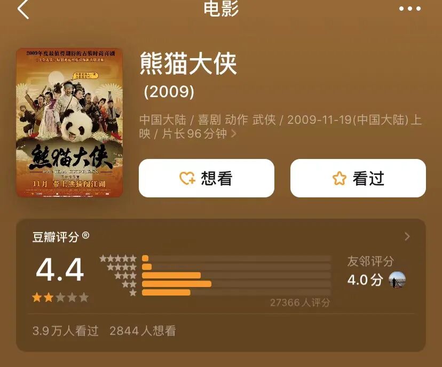Open the movie details text line
The width and height of the screenshot is (442, 367).
pyautogui.click(x=280, y=126)
